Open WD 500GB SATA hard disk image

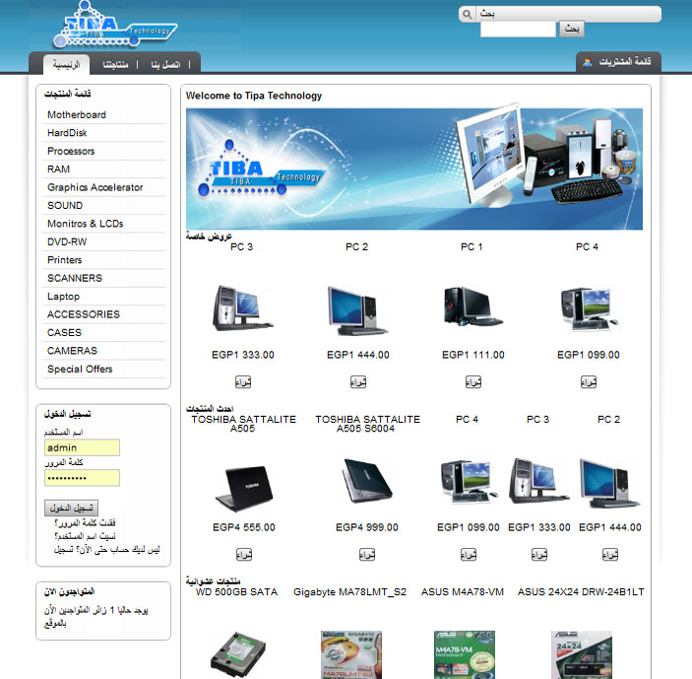[238, 655]
